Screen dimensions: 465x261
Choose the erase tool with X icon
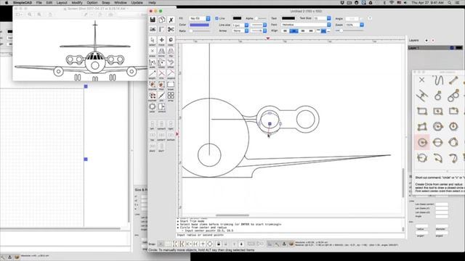153,51
